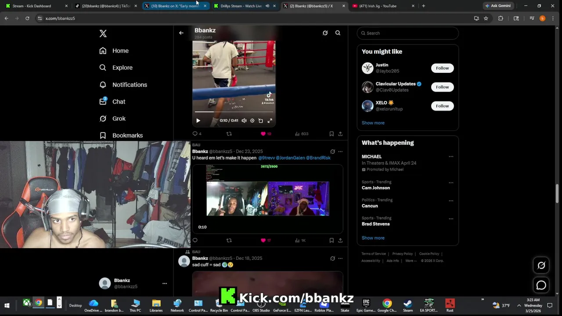
Task: Play the boxing ring video
Action: [198, 121]
